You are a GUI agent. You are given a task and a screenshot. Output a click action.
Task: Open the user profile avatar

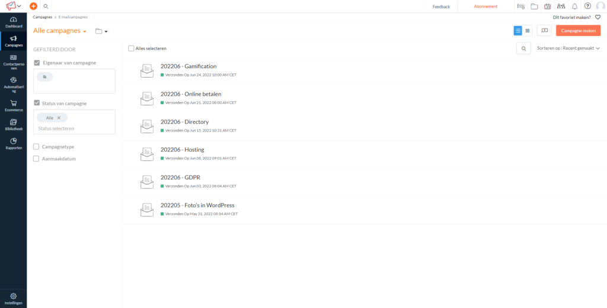pos(600,6)
